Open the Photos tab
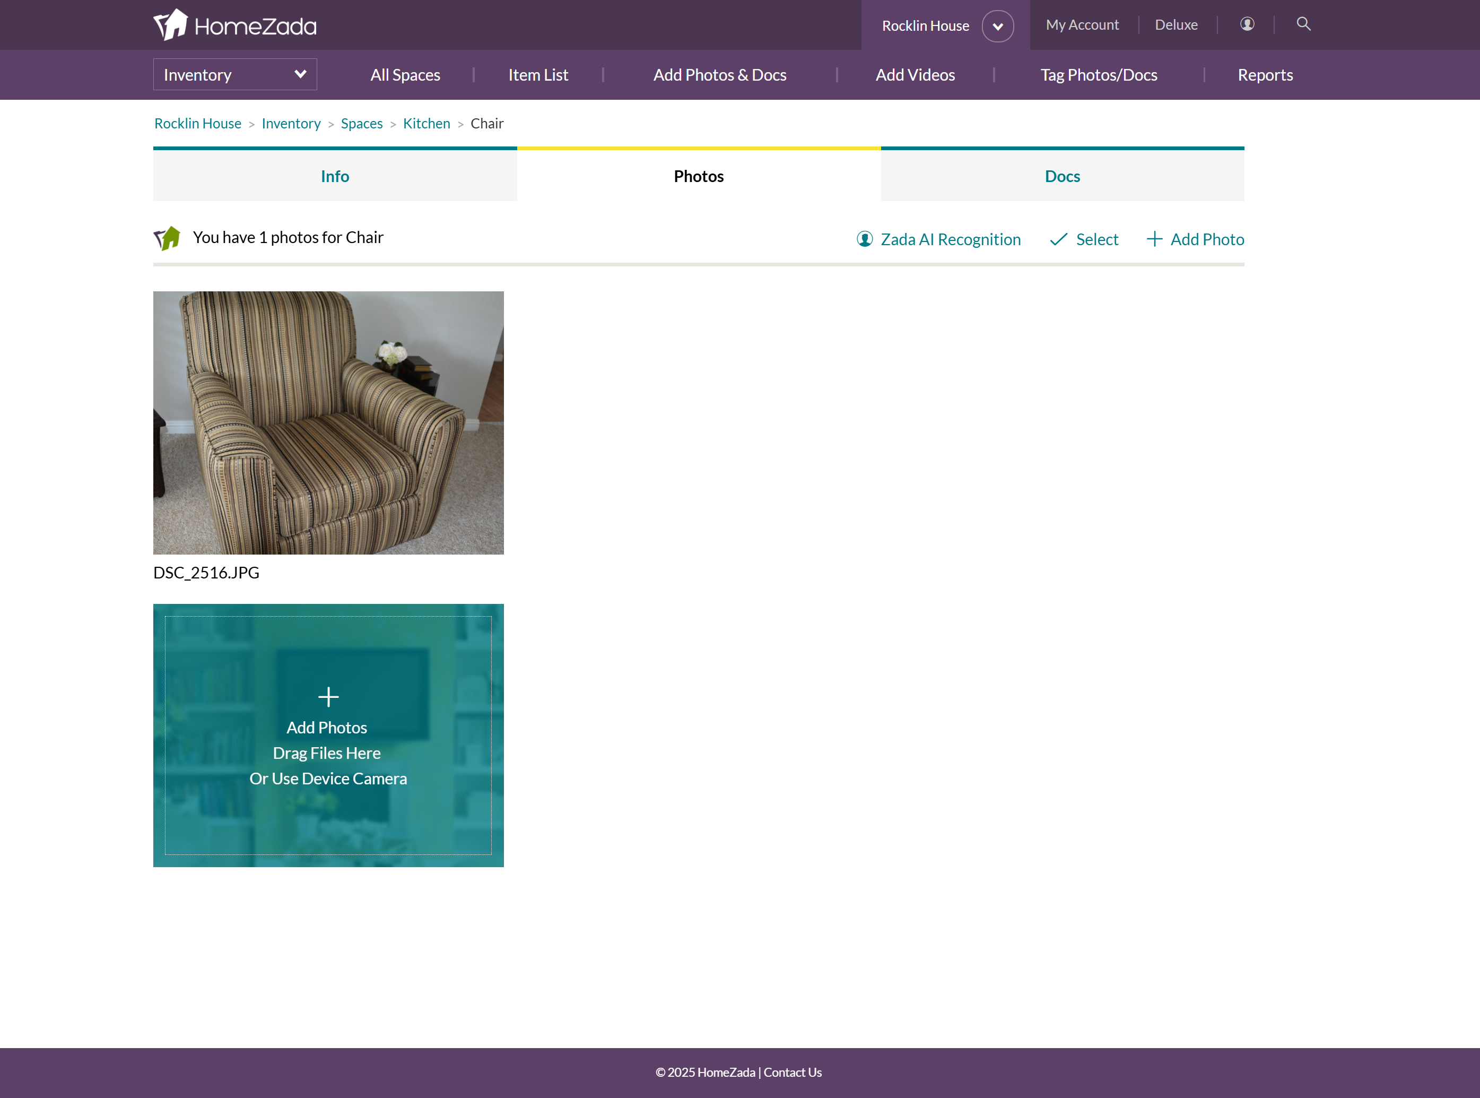The width and height of the screenshot is (1480, 1098). click(698, 176)
